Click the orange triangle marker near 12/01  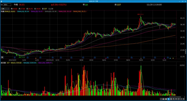[36, 58]
